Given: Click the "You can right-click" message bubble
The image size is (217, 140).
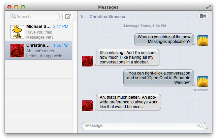Looking at the screenshot, I should tap(159, 78).
